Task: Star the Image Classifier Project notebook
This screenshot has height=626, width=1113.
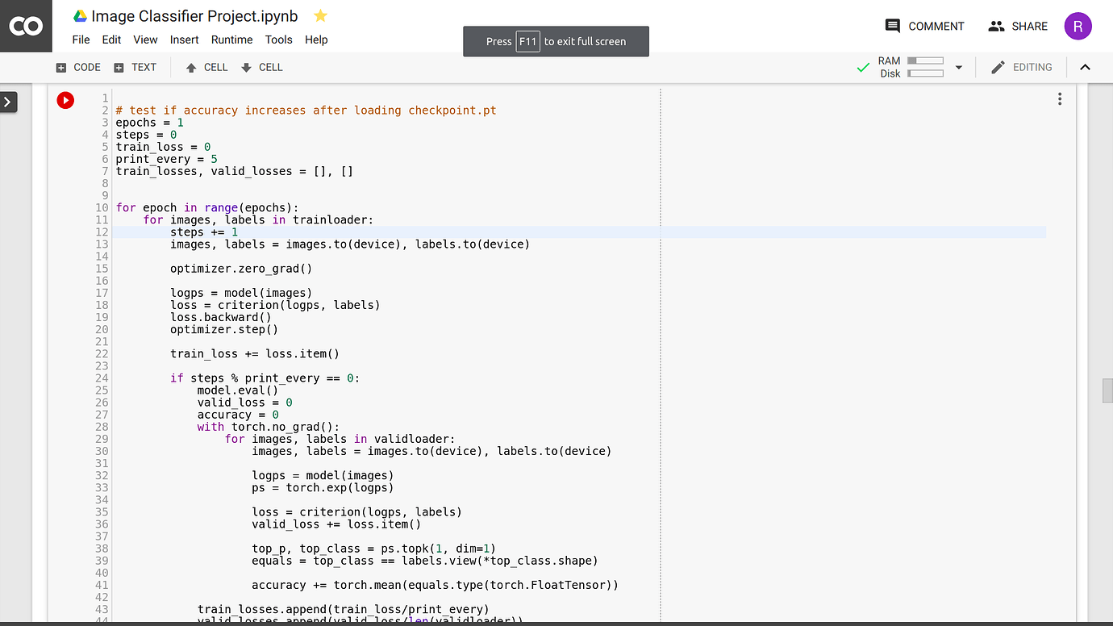Action: [320, 15]
